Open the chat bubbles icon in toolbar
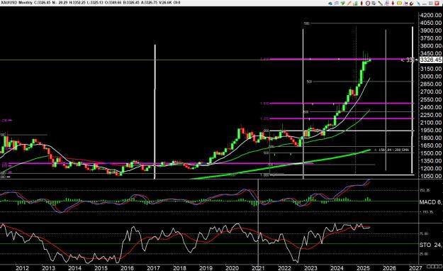The height and width of the screenshot is (271, 443). [337, 4]
